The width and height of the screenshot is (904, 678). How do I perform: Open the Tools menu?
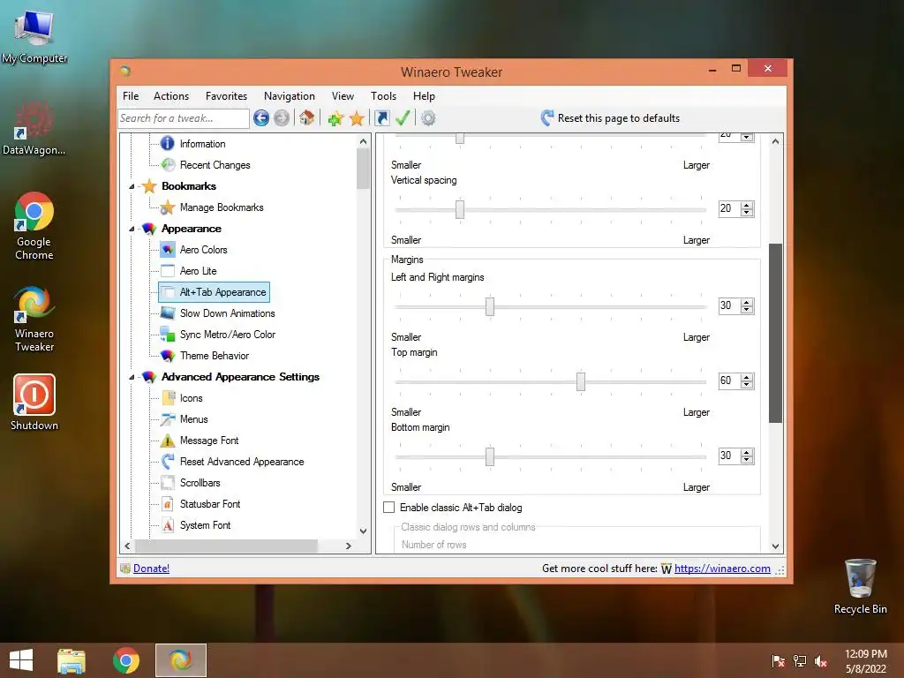tap(383, 96)
